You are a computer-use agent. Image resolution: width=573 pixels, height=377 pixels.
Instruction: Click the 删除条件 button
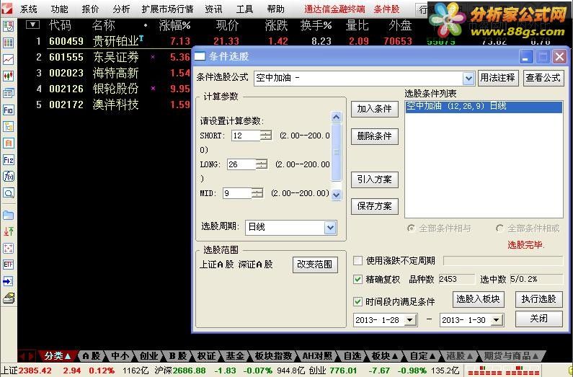(375, 137)
